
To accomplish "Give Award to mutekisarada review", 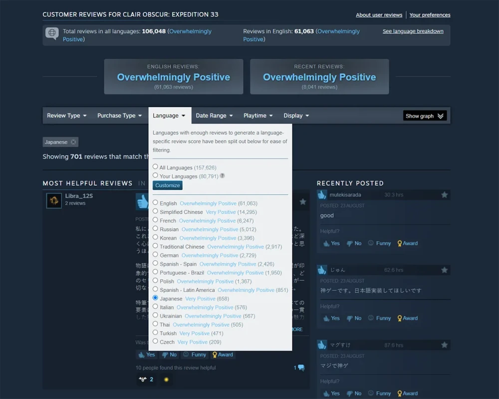I will 407,244.
